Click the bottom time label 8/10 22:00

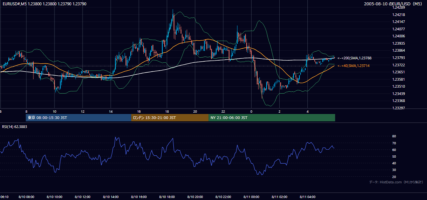coord(223,197)
